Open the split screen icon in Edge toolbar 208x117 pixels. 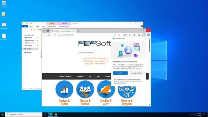pyautogui.click(x=125, y=35)
